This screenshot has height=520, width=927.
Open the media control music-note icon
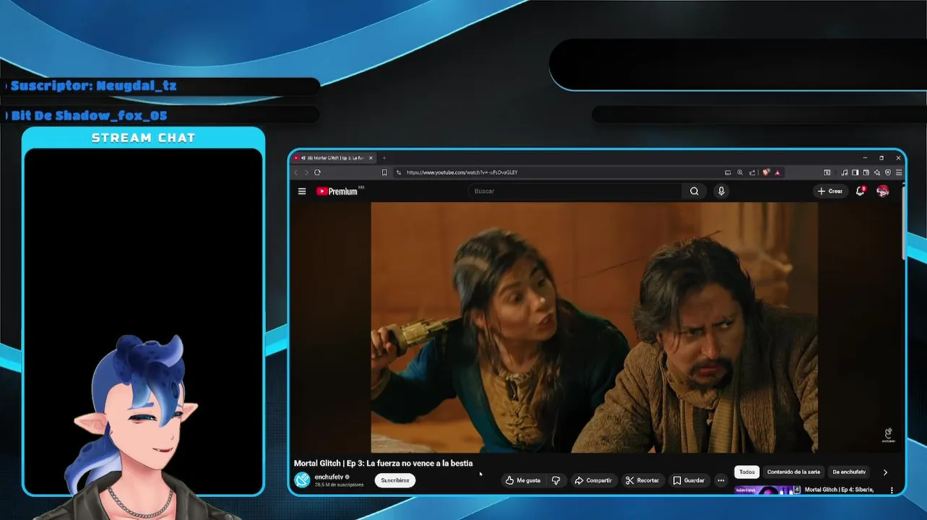844,173
